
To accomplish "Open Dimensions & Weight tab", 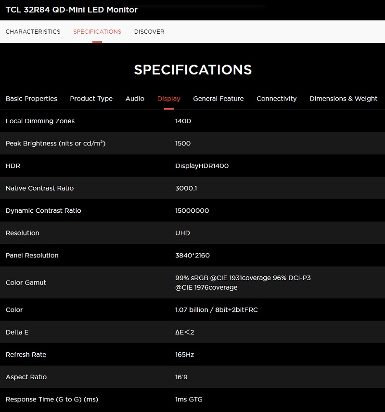I will tap(343, 99).
